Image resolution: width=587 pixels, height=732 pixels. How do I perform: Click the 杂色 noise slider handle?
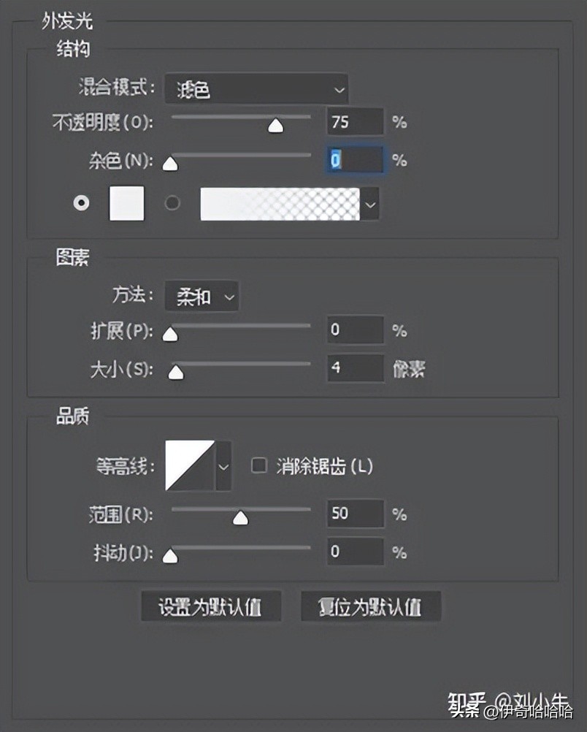[171, 163]
